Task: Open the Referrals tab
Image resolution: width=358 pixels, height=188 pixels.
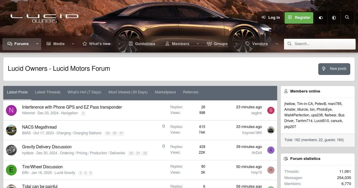Action: [191, 92]
